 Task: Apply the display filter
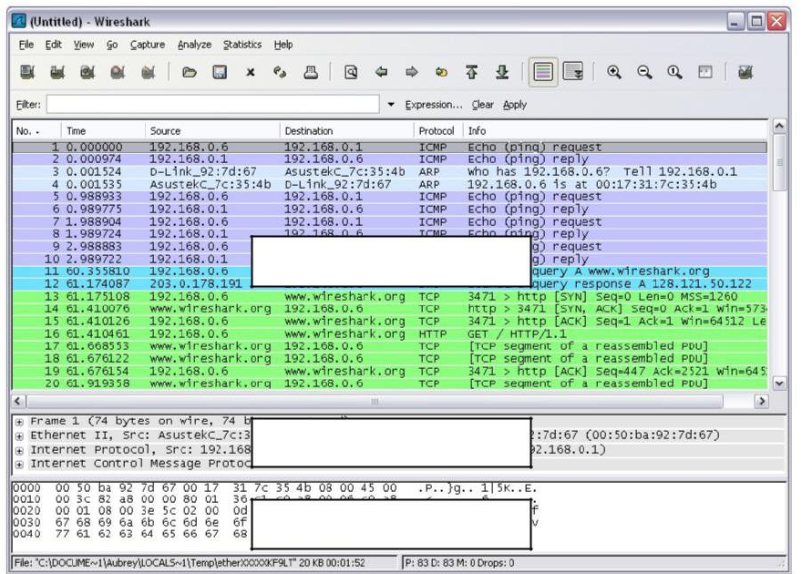click(x=515, y=105)
